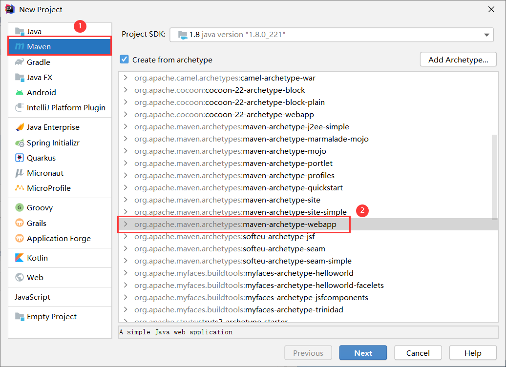Select Spring Initializr project type
Screen dimensions: 506x367
click(x=60, y=143)
